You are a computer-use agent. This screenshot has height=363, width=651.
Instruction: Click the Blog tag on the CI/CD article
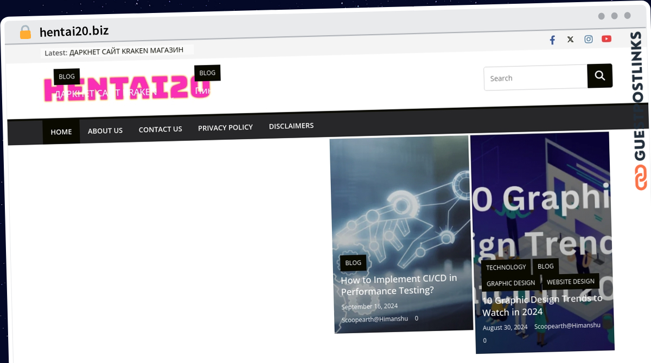(x=353, y=263)
